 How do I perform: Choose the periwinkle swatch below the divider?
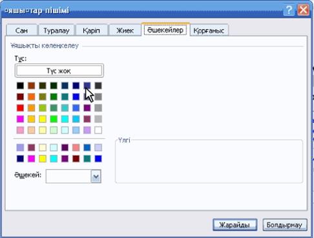click(x=20, y=148)
